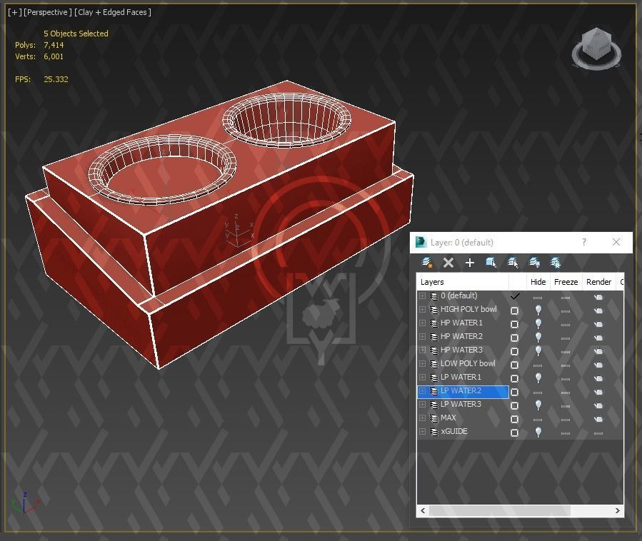Expand the xGUIDE layer
The image size is (642, 541).
point(422,431)
